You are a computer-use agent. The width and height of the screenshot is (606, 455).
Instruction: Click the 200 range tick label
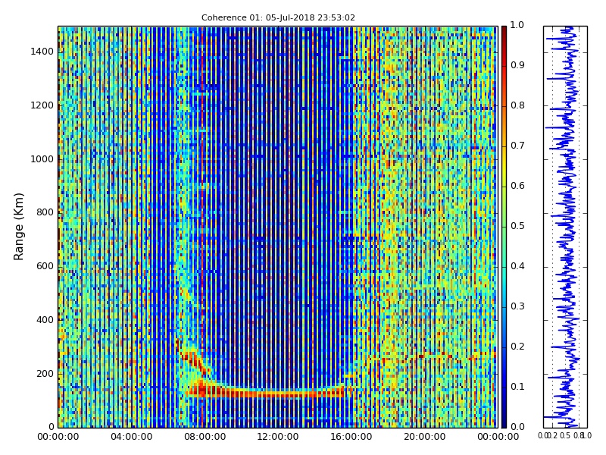45,374
